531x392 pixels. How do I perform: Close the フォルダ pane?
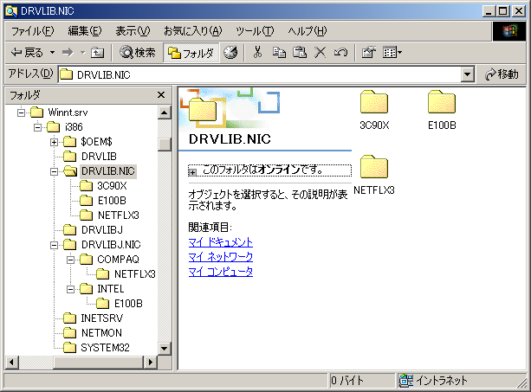pyautogui.click(x=161, y=95)
